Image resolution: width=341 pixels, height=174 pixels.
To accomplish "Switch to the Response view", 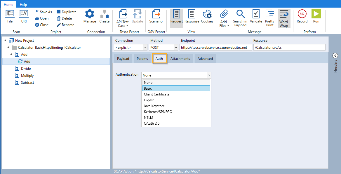I will pyautogui.click(x=192, y=16).
